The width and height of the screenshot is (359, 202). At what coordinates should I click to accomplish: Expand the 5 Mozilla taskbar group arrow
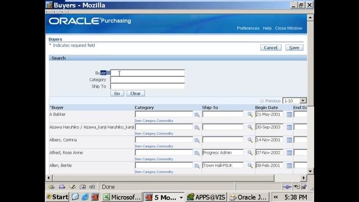[181, 197]
